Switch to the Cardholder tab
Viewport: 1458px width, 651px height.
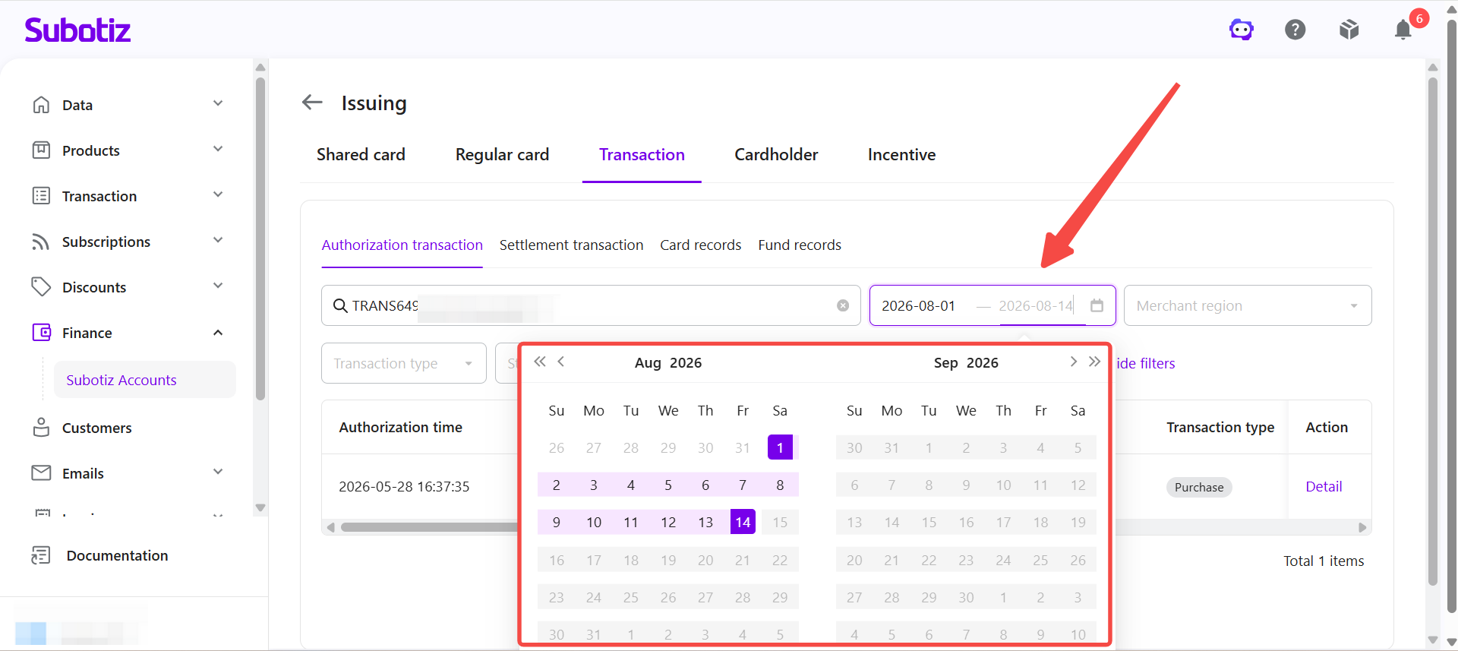pyautogui.click(x=776, y=154)
